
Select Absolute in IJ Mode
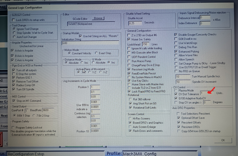[x=93, y=62]
